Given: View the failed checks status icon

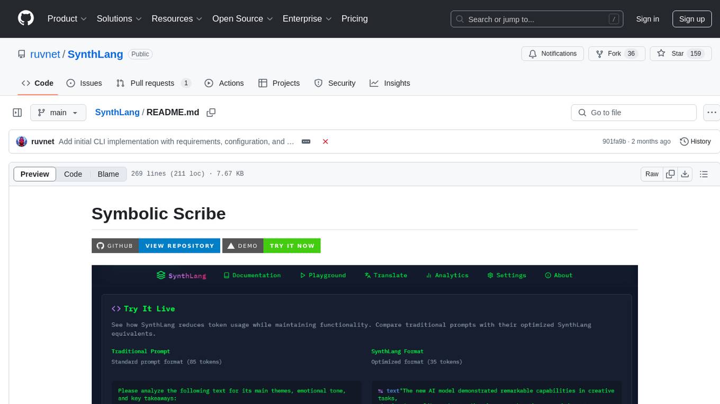Looking at the screenshot, I should pos(326,142).
